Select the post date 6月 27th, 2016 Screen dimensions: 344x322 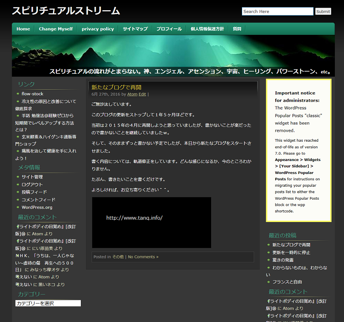[x=106, y=94]
